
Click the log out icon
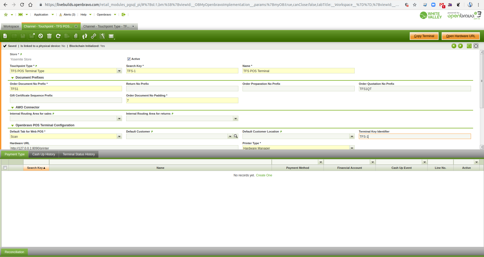click(x=124, y=15)
